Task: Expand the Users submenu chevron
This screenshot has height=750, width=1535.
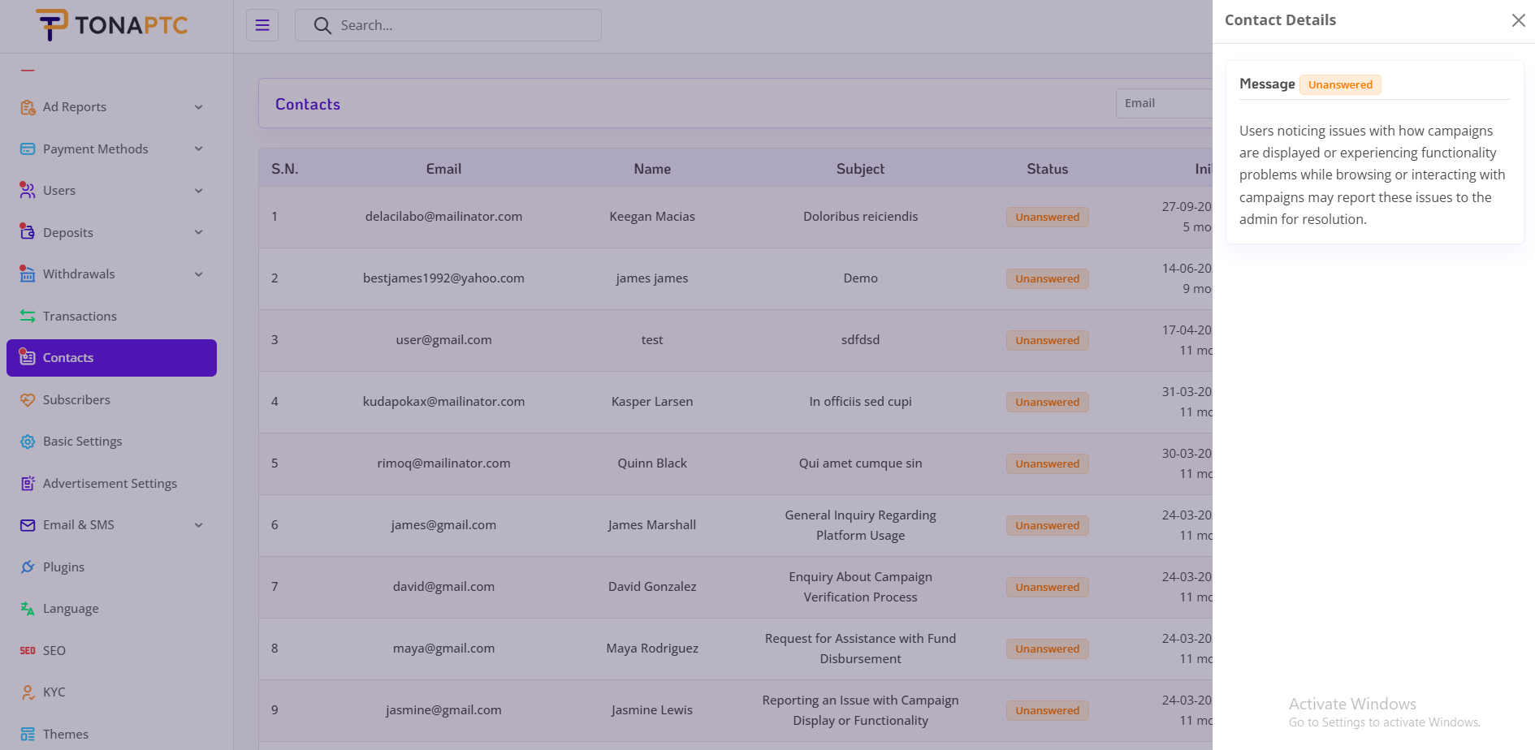Action: (x=199, y=191)
